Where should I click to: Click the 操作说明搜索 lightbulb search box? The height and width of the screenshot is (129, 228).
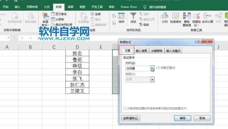pos(155,7)
